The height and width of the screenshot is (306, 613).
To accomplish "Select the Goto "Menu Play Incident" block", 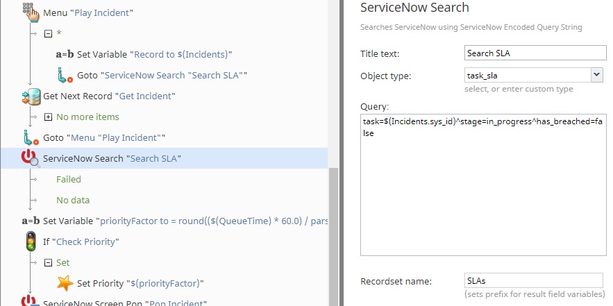I will point(104,137).
